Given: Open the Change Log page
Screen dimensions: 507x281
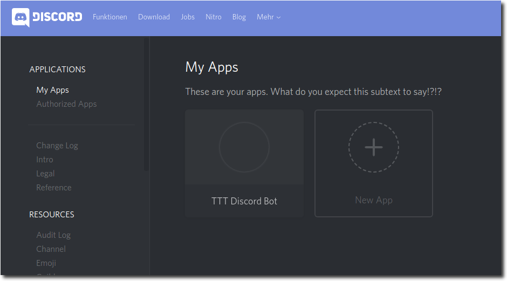Looking at the screenshot, I should click(x=57, y=146).
